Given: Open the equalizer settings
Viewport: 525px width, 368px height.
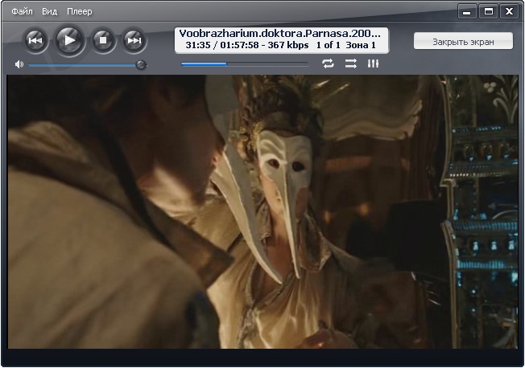Looking at the screenshot, I should 373,63.
